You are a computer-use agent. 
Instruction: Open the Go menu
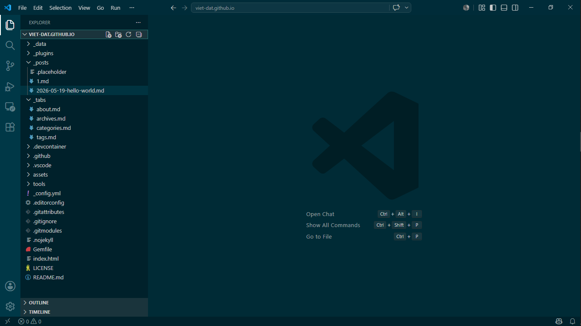coord(100,8)
